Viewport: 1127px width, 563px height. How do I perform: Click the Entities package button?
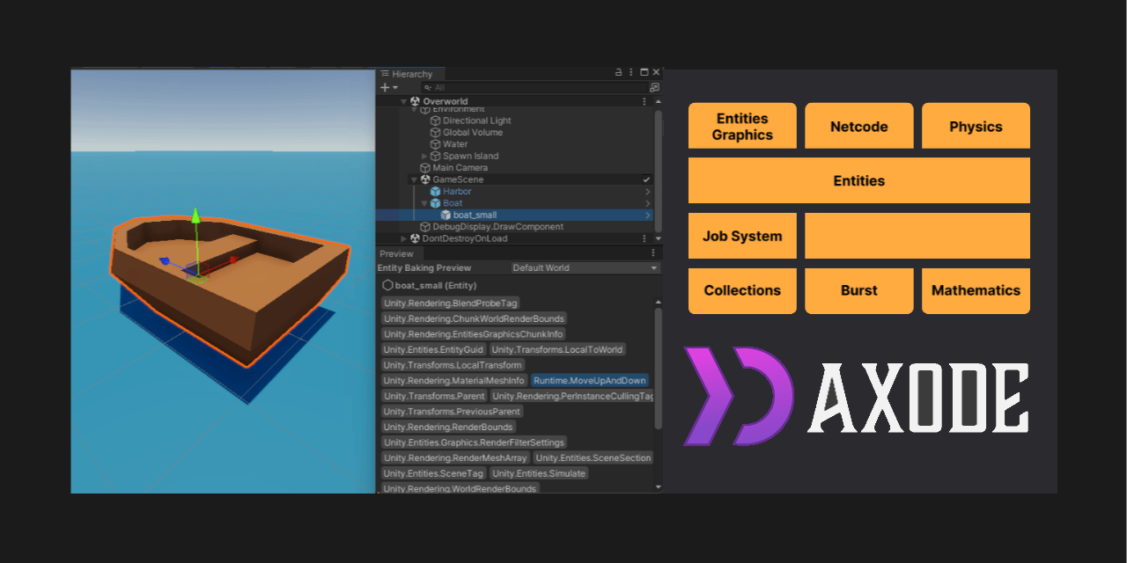coord(858,180)
